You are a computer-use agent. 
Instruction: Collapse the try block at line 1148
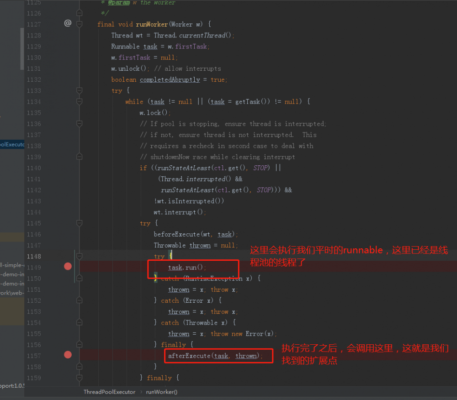click(79, 256)
